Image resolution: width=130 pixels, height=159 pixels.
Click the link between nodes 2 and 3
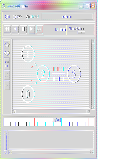point(58,74)
